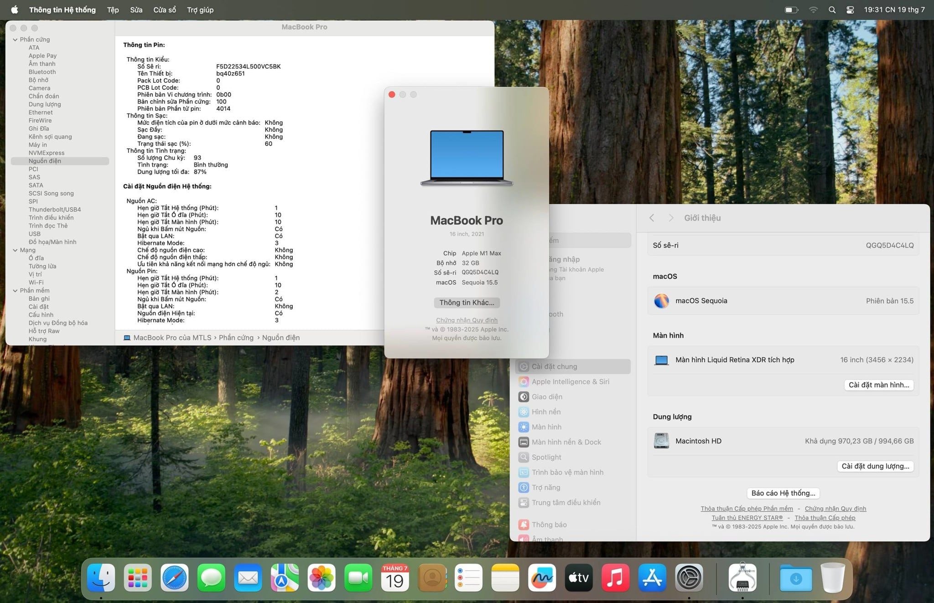Select Tường lửa under Mạng
934x603 pixels.
click(42, 266)
